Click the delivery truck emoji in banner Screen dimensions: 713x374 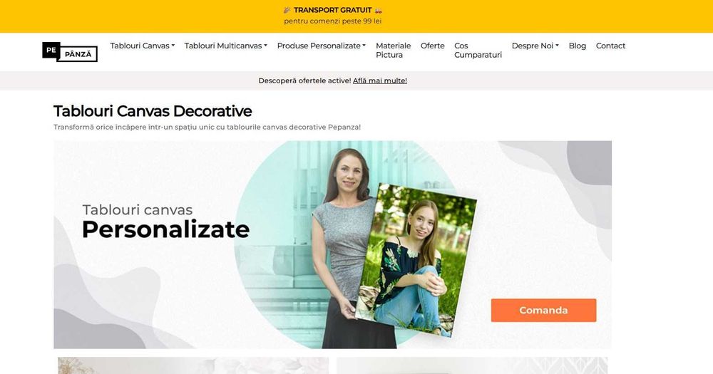tap(379, 10)
